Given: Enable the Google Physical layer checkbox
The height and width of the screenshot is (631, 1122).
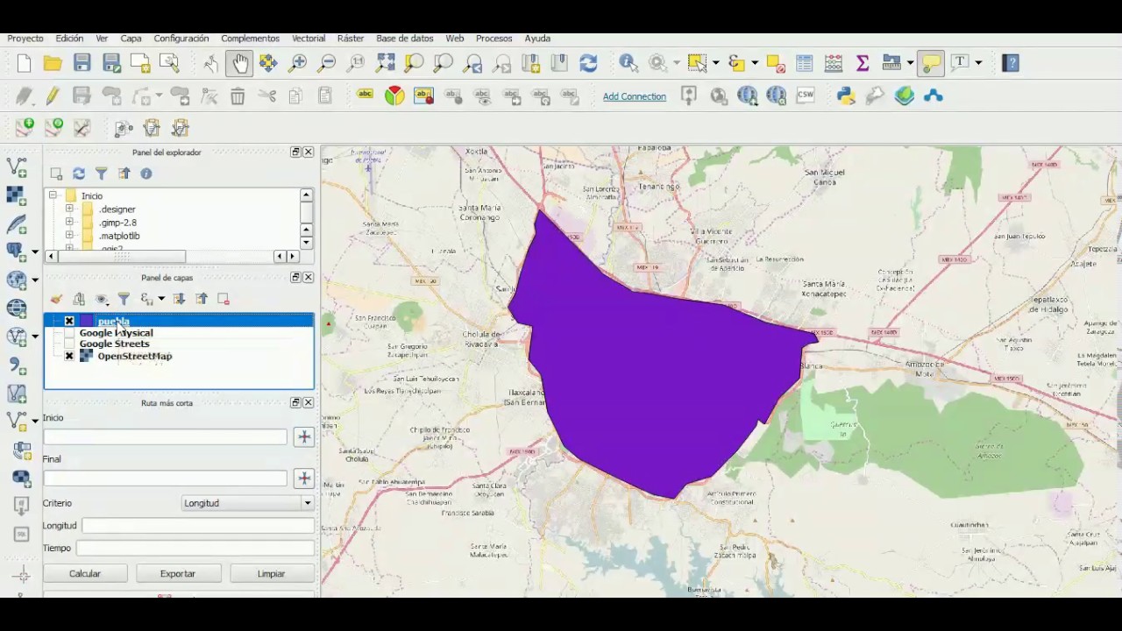Looking at the screenshot, I should (69, 333).
